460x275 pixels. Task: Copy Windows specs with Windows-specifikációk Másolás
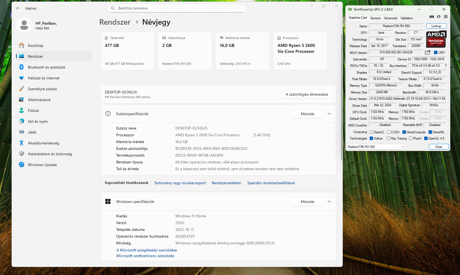(x=308, y=202)
